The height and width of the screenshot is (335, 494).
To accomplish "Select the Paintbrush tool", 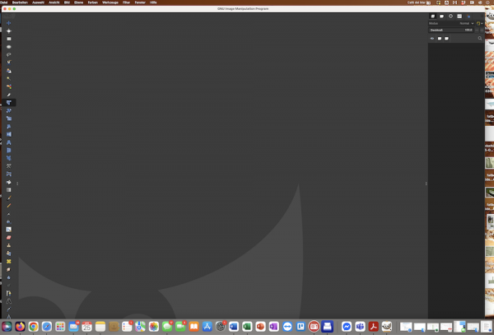I will coord(9,198).
